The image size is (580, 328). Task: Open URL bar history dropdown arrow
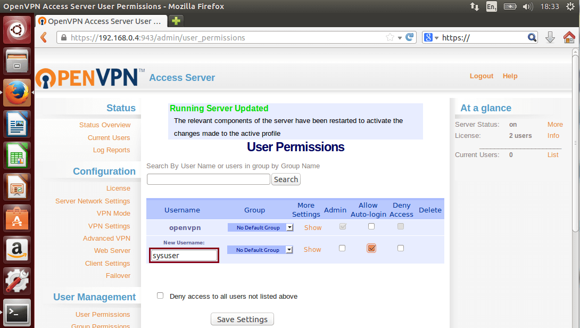pos(400,38)
